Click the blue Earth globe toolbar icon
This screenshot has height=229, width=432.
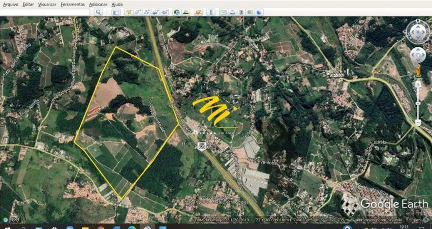(x=259, y=12)
